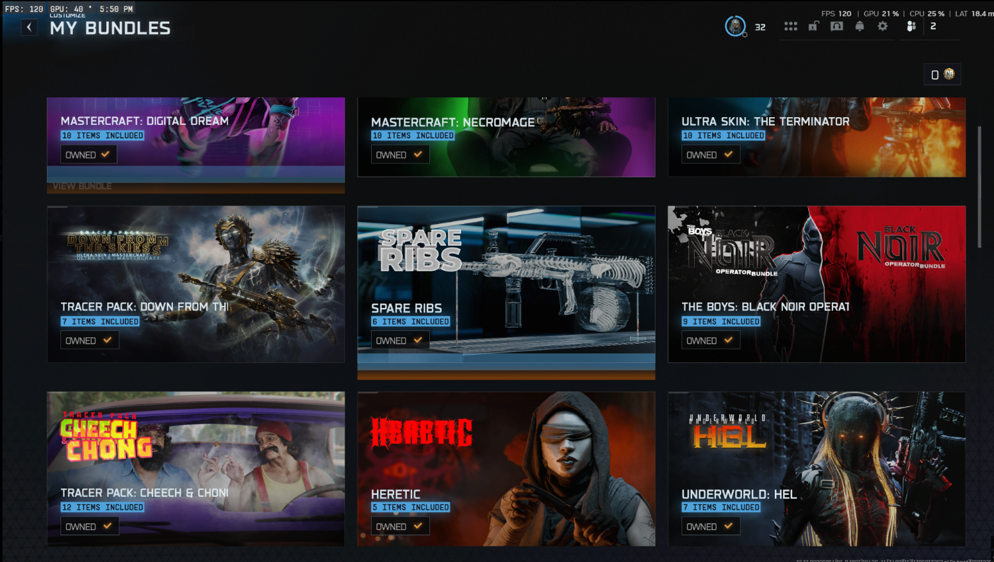Screen dimensions: 994x562
Task: Open the dotted grid menu icon
Action: click(x=791, y=26)
